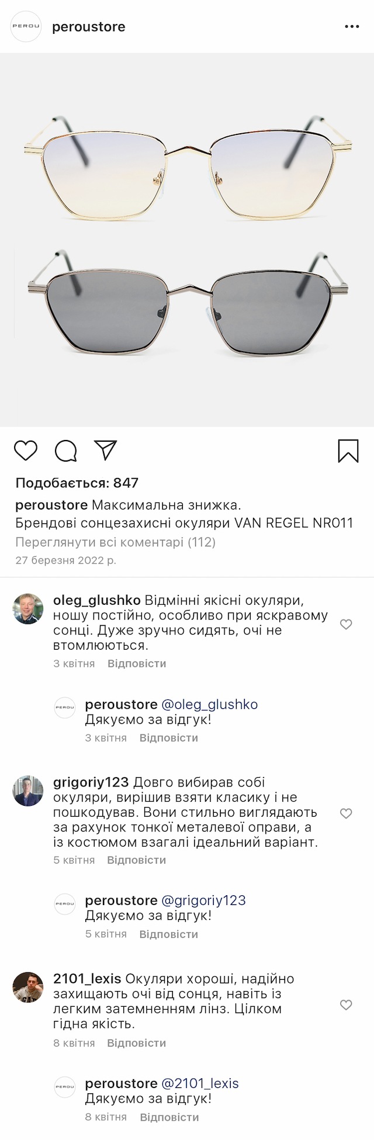Share the post with the paper plane icon
Viewport: 374px width, 1140px height.
106,451
